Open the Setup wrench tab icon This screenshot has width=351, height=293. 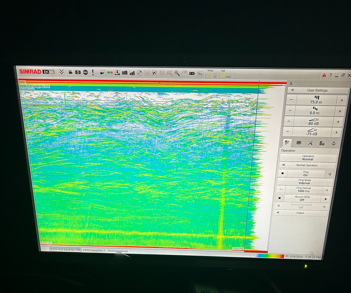(x=310, y=143)
